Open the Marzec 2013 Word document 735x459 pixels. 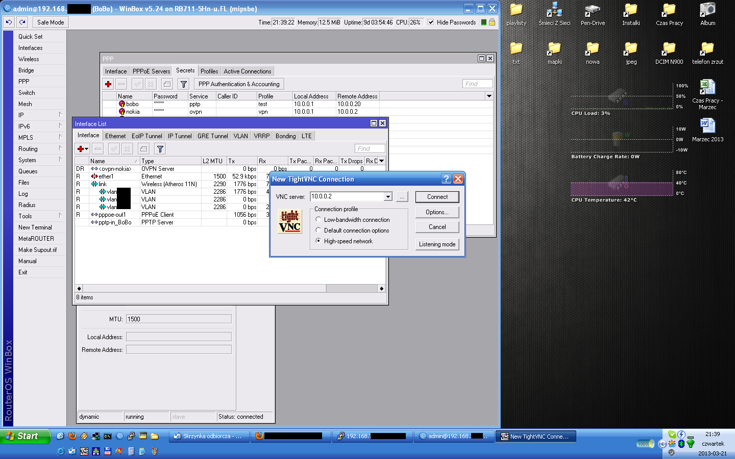tap(707, 130)
